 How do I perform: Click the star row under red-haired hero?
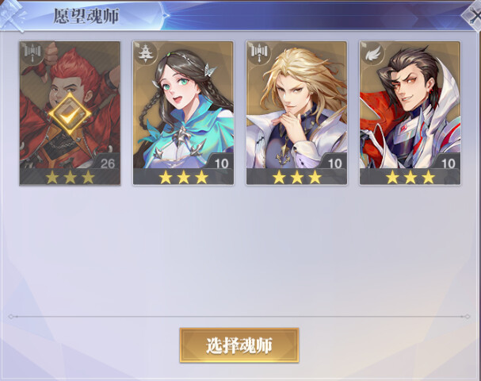pyautogui.click(x=70, y=177)
